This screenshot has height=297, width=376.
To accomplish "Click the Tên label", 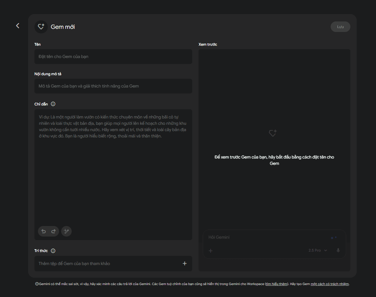I will pos(37,44).
